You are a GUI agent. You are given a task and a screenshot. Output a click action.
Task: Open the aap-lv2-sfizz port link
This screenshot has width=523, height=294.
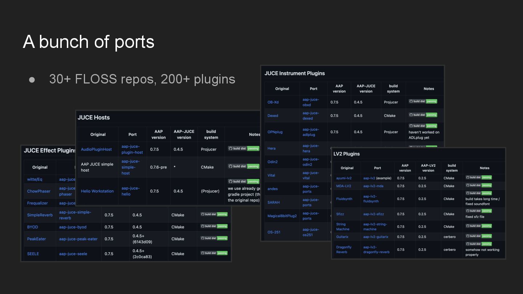tap(374, 214)
